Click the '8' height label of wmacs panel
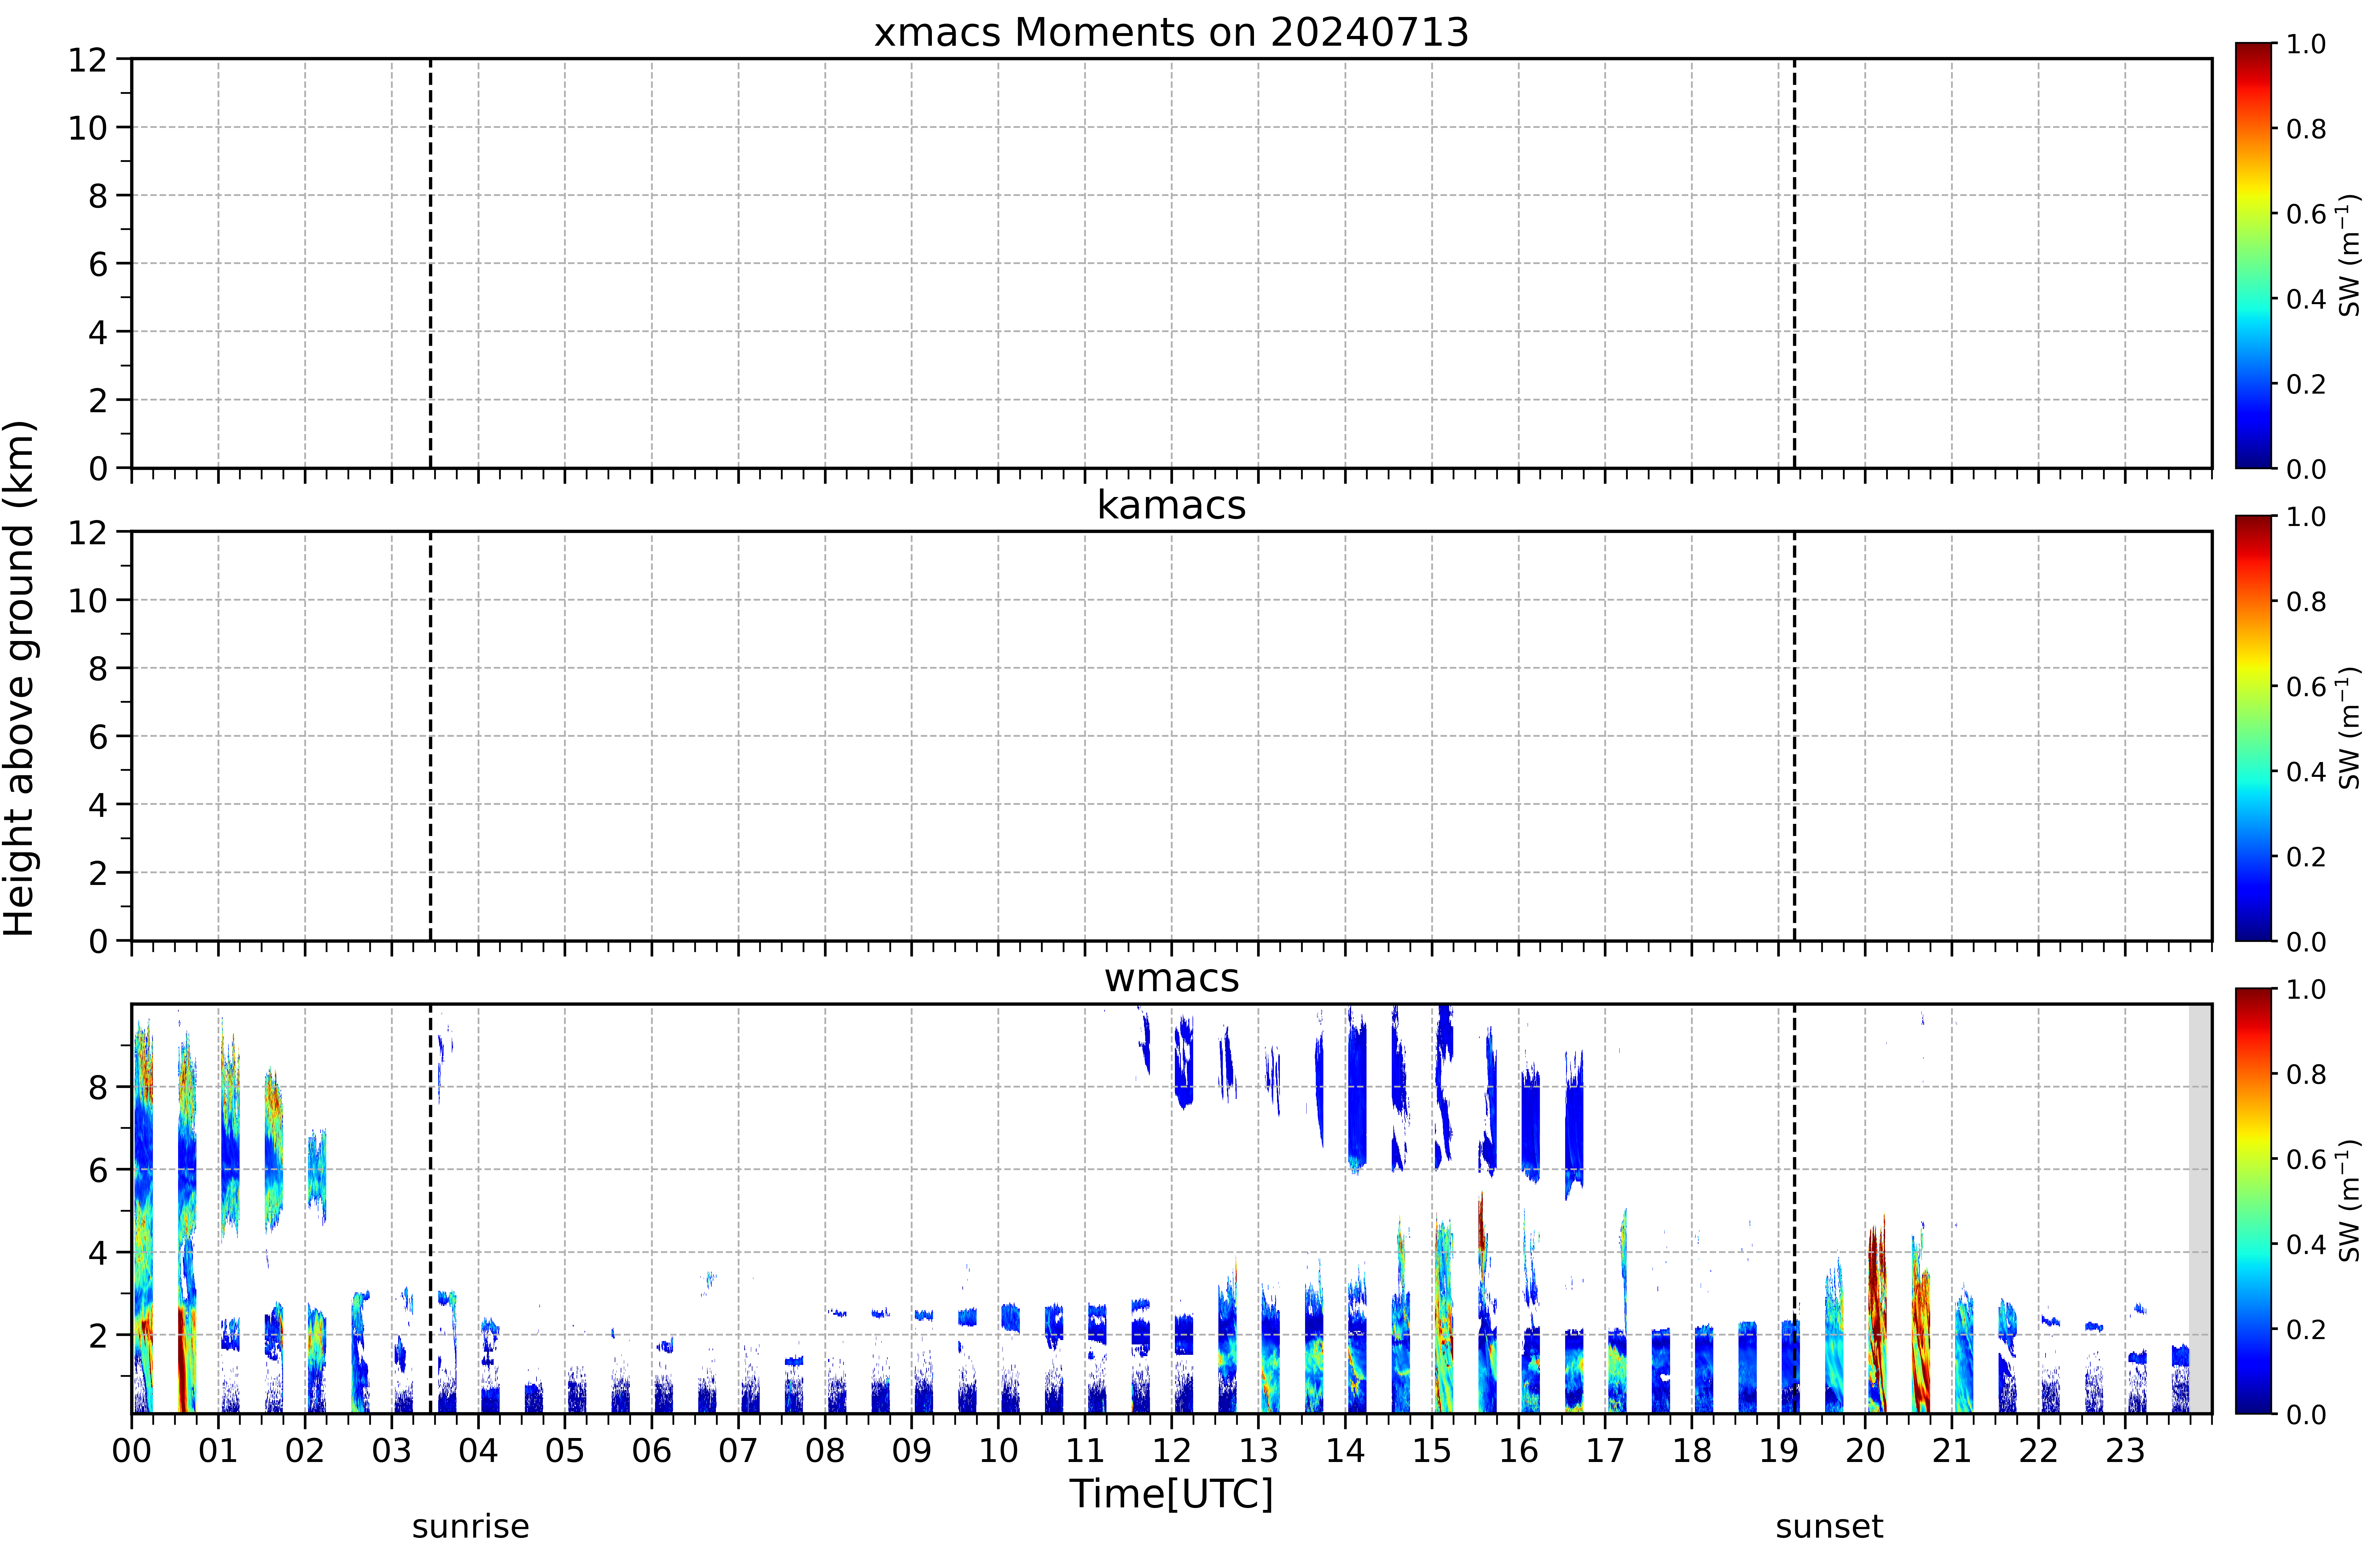The image size is (2380, 1560). click(x=98, y=1087)
